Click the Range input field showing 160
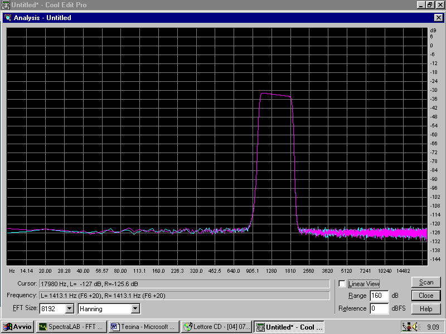This screenshot has height=334, width=446. [x=379, y=296]
